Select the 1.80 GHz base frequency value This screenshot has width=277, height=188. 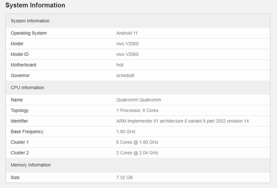coord(126,131)
